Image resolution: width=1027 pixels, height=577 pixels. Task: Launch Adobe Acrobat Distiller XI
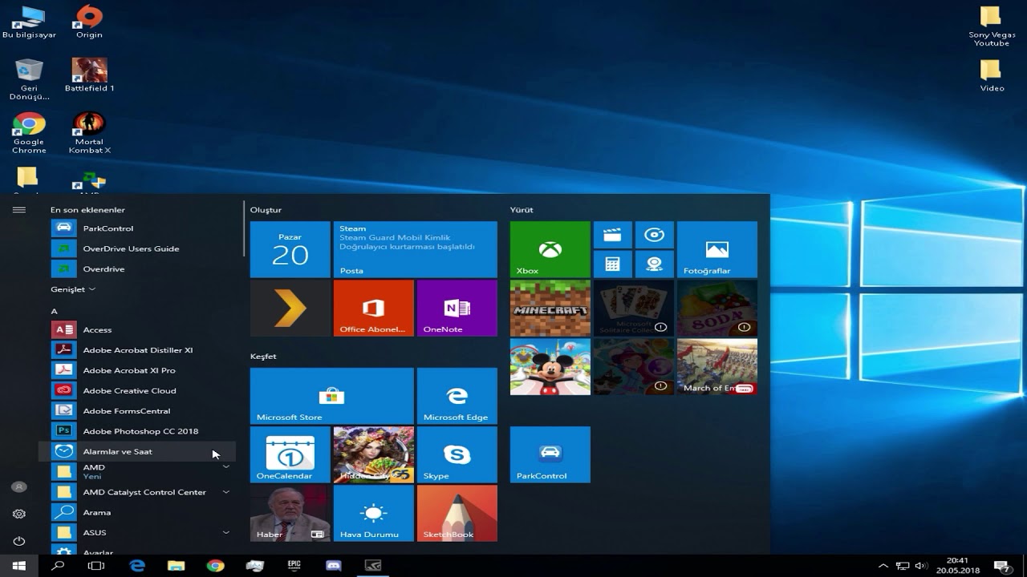tap(137, 350)
